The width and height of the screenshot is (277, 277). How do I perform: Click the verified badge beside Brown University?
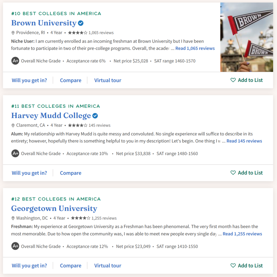pyautogui.click(x=81, y=23)
